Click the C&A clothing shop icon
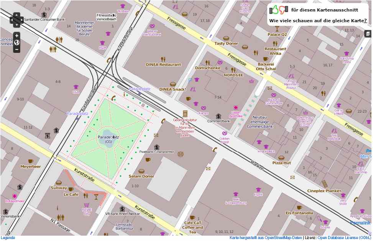This screenshot has height=241, width=373. tap(76, 87)
